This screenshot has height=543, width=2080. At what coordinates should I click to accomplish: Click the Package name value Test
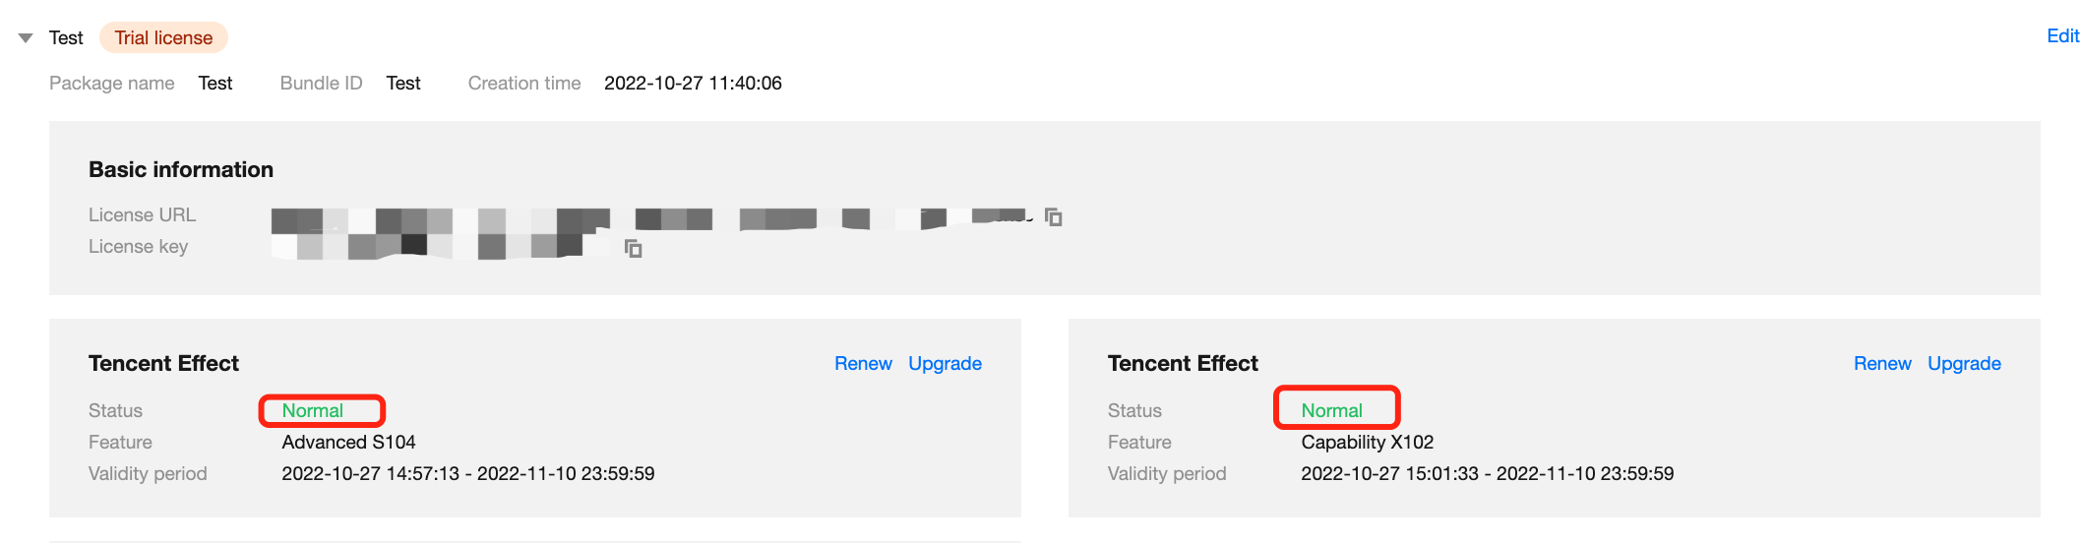(215, 84)
